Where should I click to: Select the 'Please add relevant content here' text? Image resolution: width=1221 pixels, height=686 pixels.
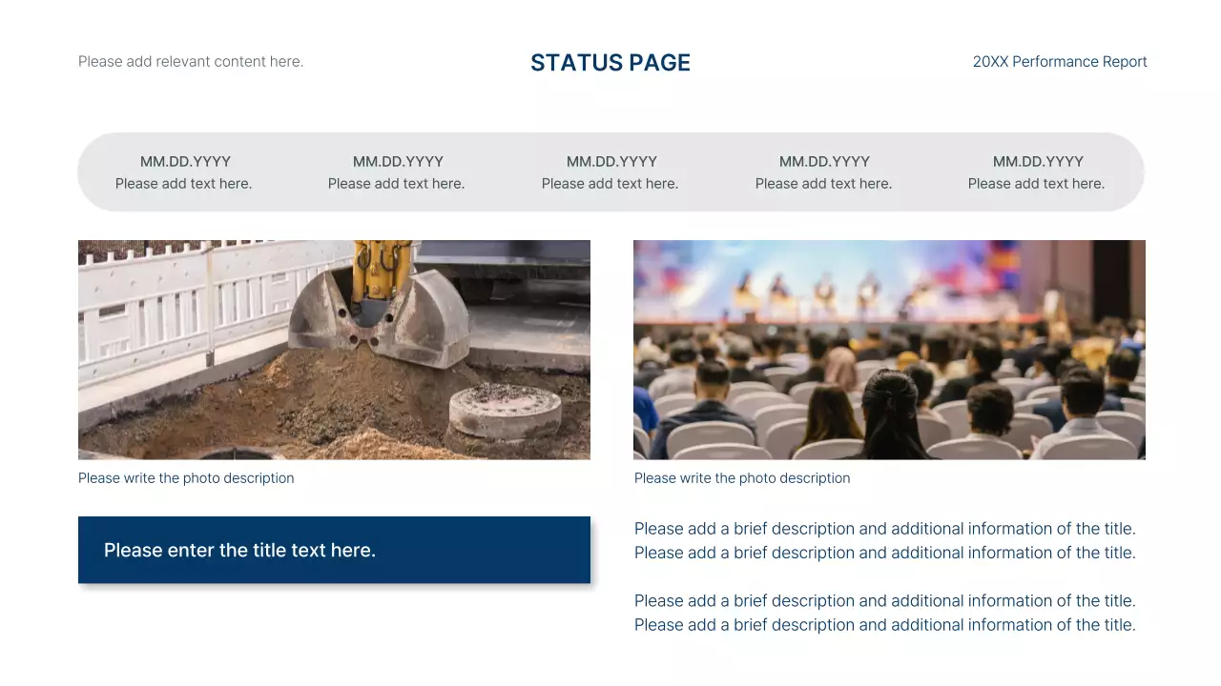click(x=191, y=62)
